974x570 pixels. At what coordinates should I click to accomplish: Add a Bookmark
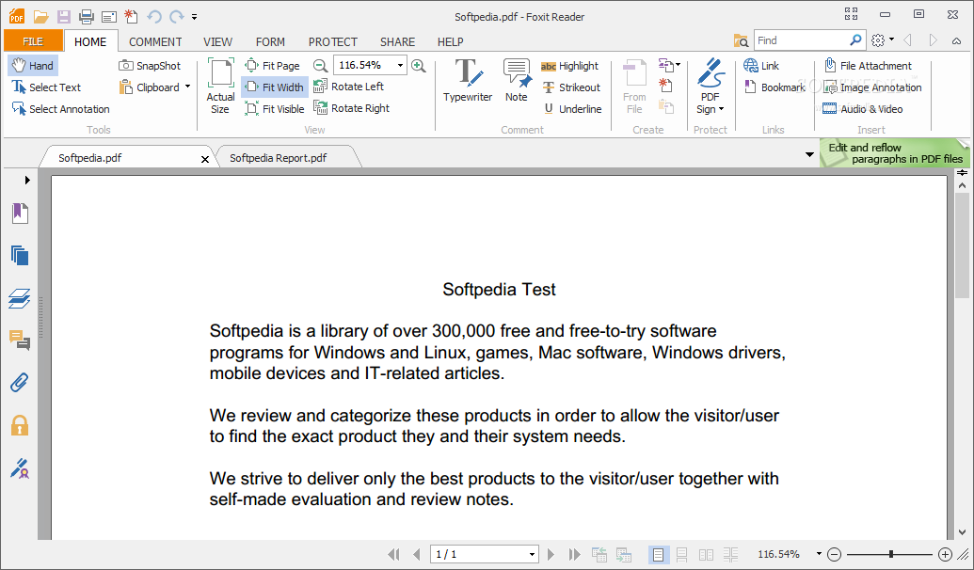[x=774, y=87]
